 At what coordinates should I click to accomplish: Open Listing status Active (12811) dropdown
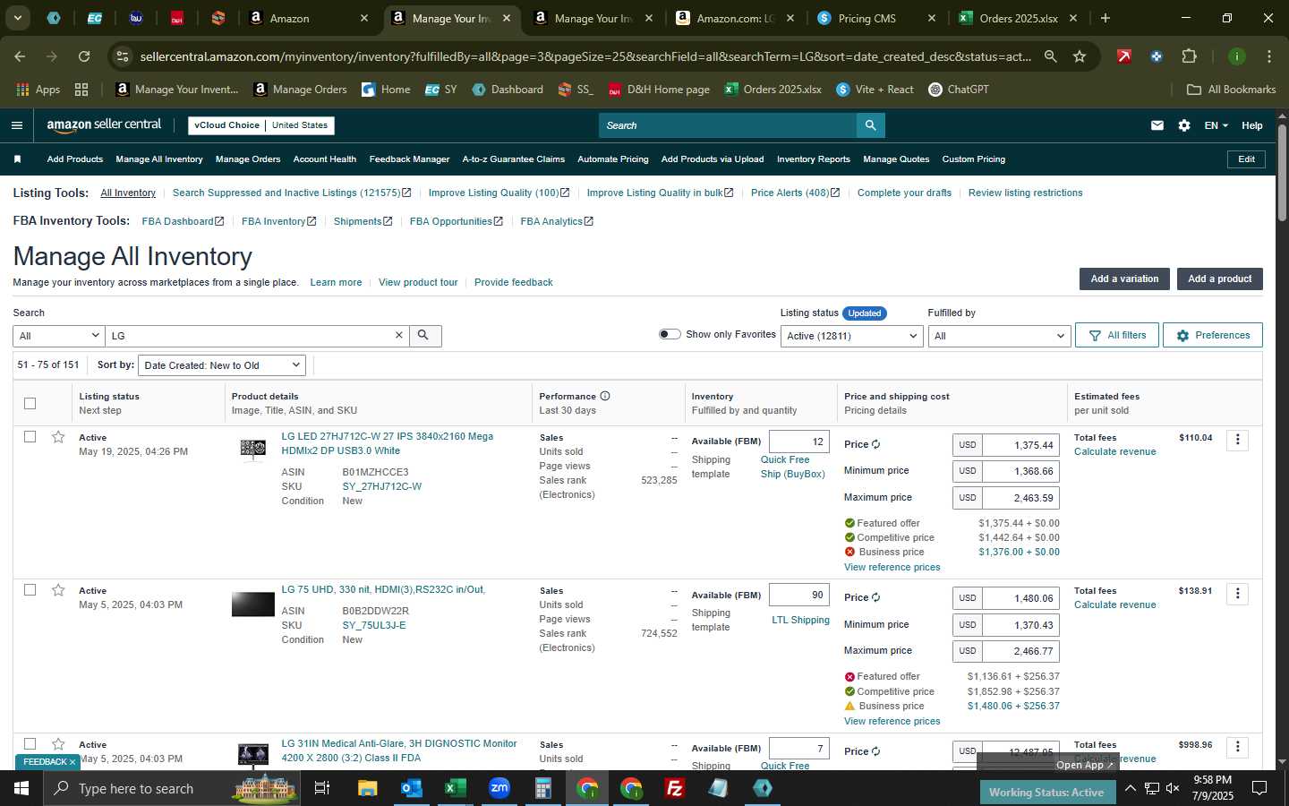(851, 336)
